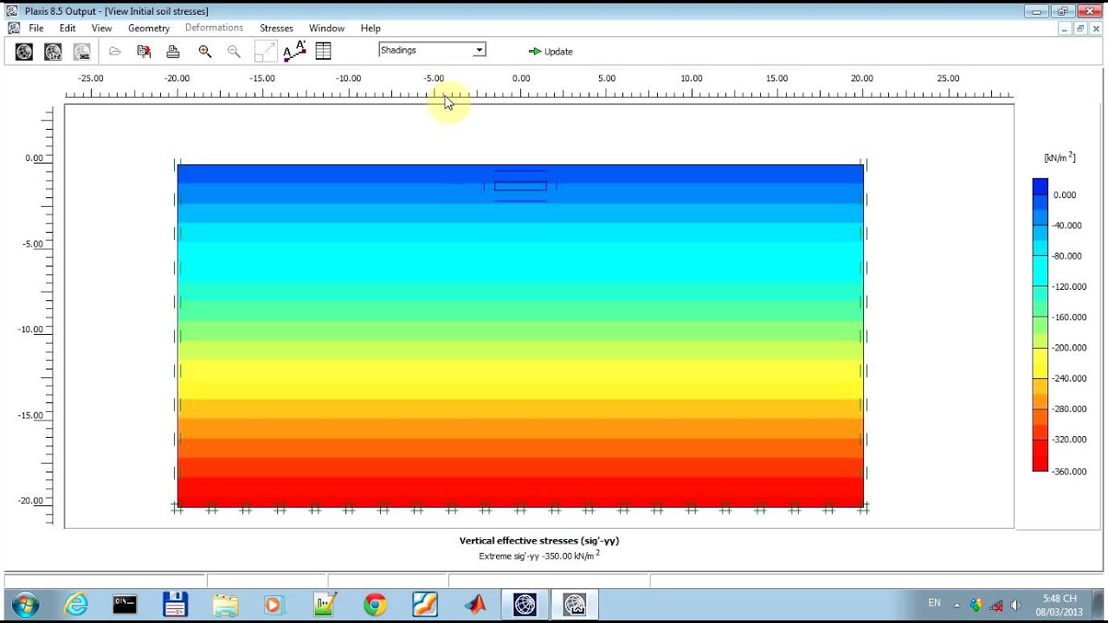Viewport: 1108px width, 623px height.
Task: Click the EN language indicator
Action: coord(934,602)
